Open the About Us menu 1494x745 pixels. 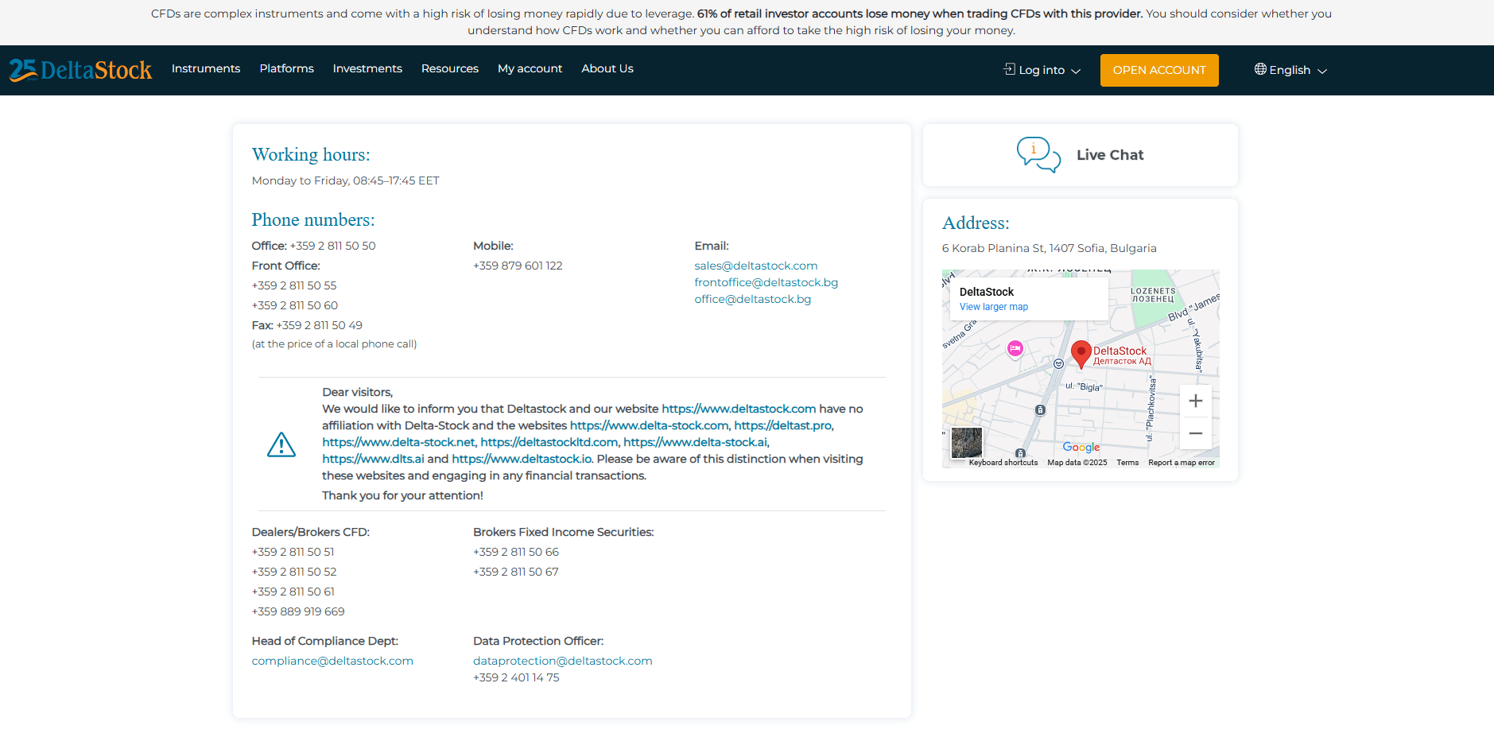(x=607, y=68)
